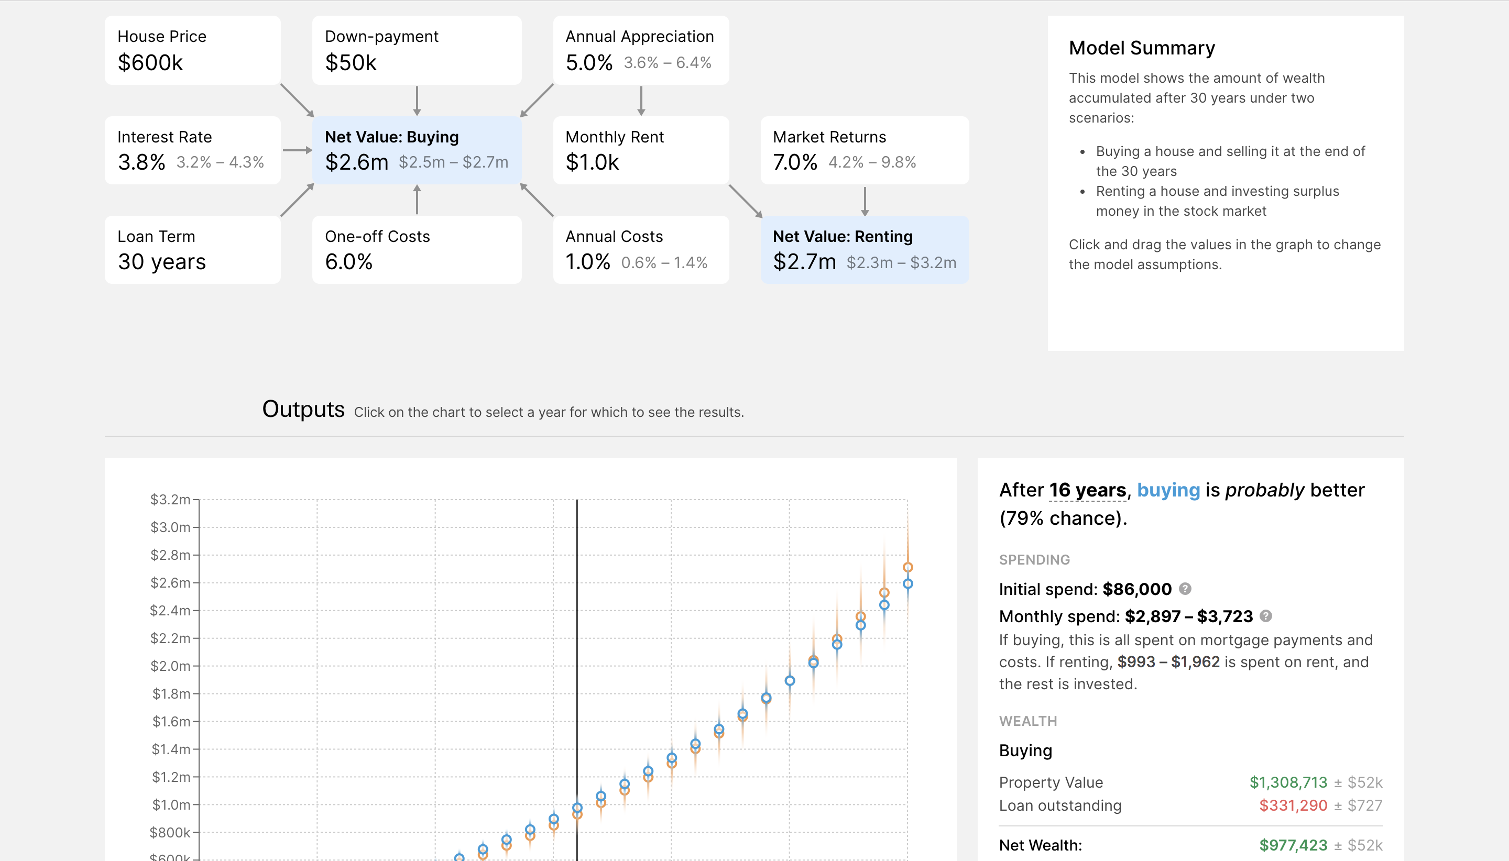This screenshot has width=1509, height=861.
Task: Select the Monthly Rent $1.0k value
Action: click(x=592, y=162)
